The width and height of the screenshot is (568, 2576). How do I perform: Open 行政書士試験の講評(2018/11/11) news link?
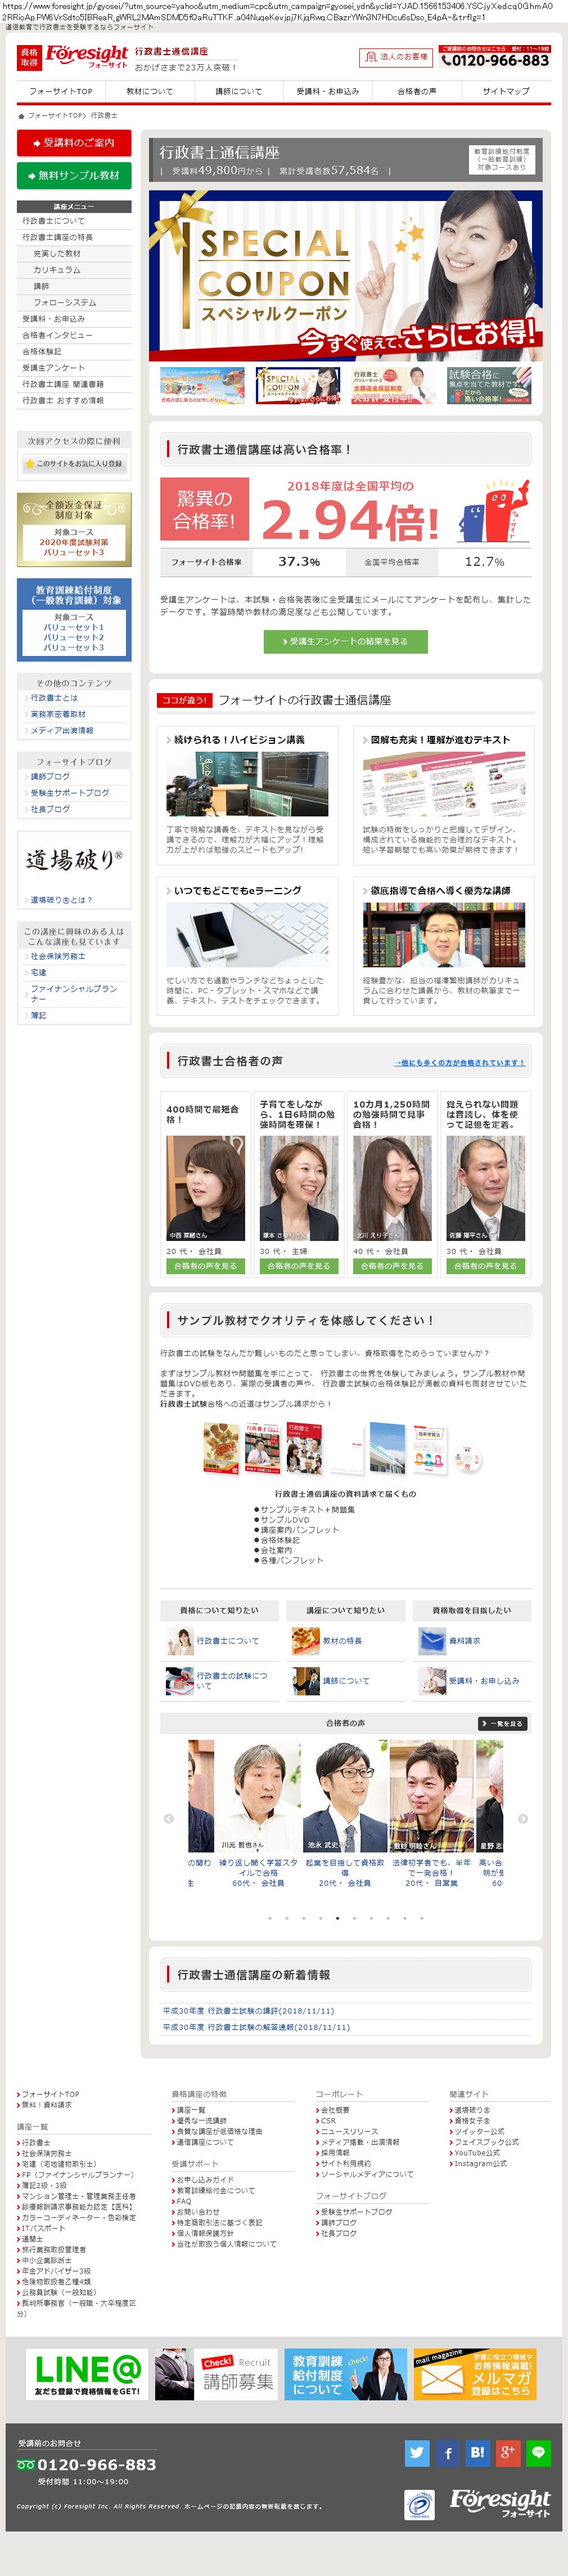click(x=249, y=2011)
